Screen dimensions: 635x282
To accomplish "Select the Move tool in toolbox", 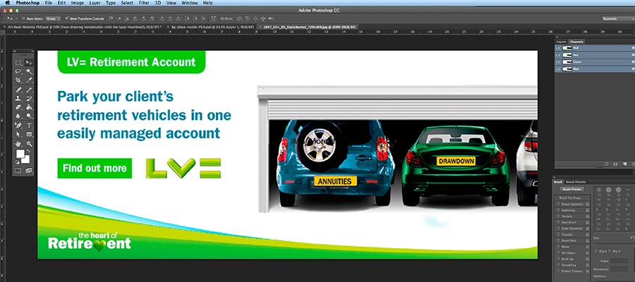I will [29, 62].
